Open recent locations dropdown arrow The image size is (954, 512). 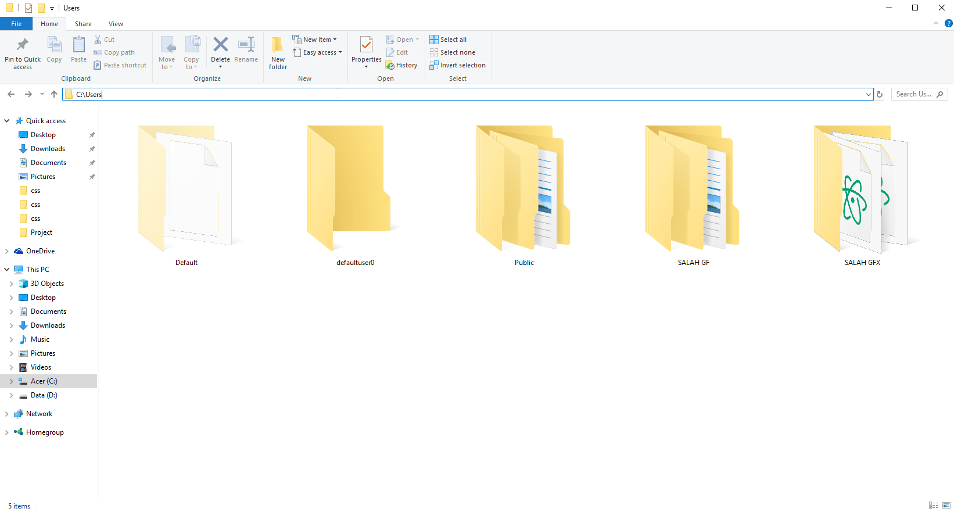(x=42, y=94)
